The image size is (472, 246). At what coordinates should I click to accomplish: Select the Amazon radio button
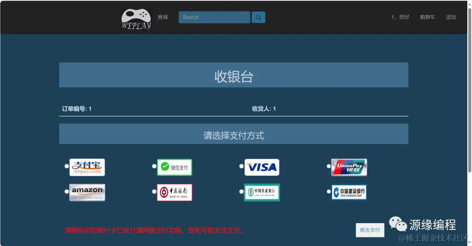click(x=66, y=191)
